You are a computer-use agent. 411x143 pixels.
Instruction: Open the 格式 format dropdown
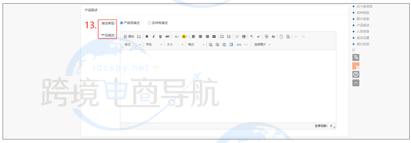coord(196,44)
